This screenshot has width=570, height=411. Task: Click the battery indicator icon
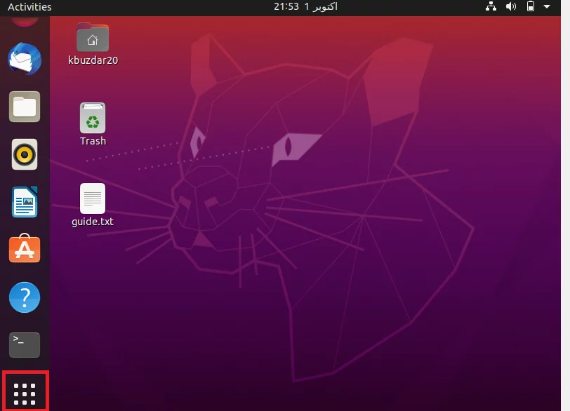[531, 6]
